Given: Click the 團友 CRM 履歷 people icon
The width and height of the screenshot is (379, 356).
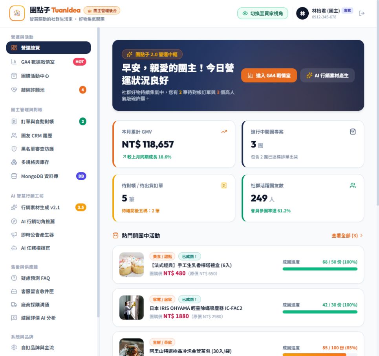Looking at the screenshot, I should pos(14,136).
